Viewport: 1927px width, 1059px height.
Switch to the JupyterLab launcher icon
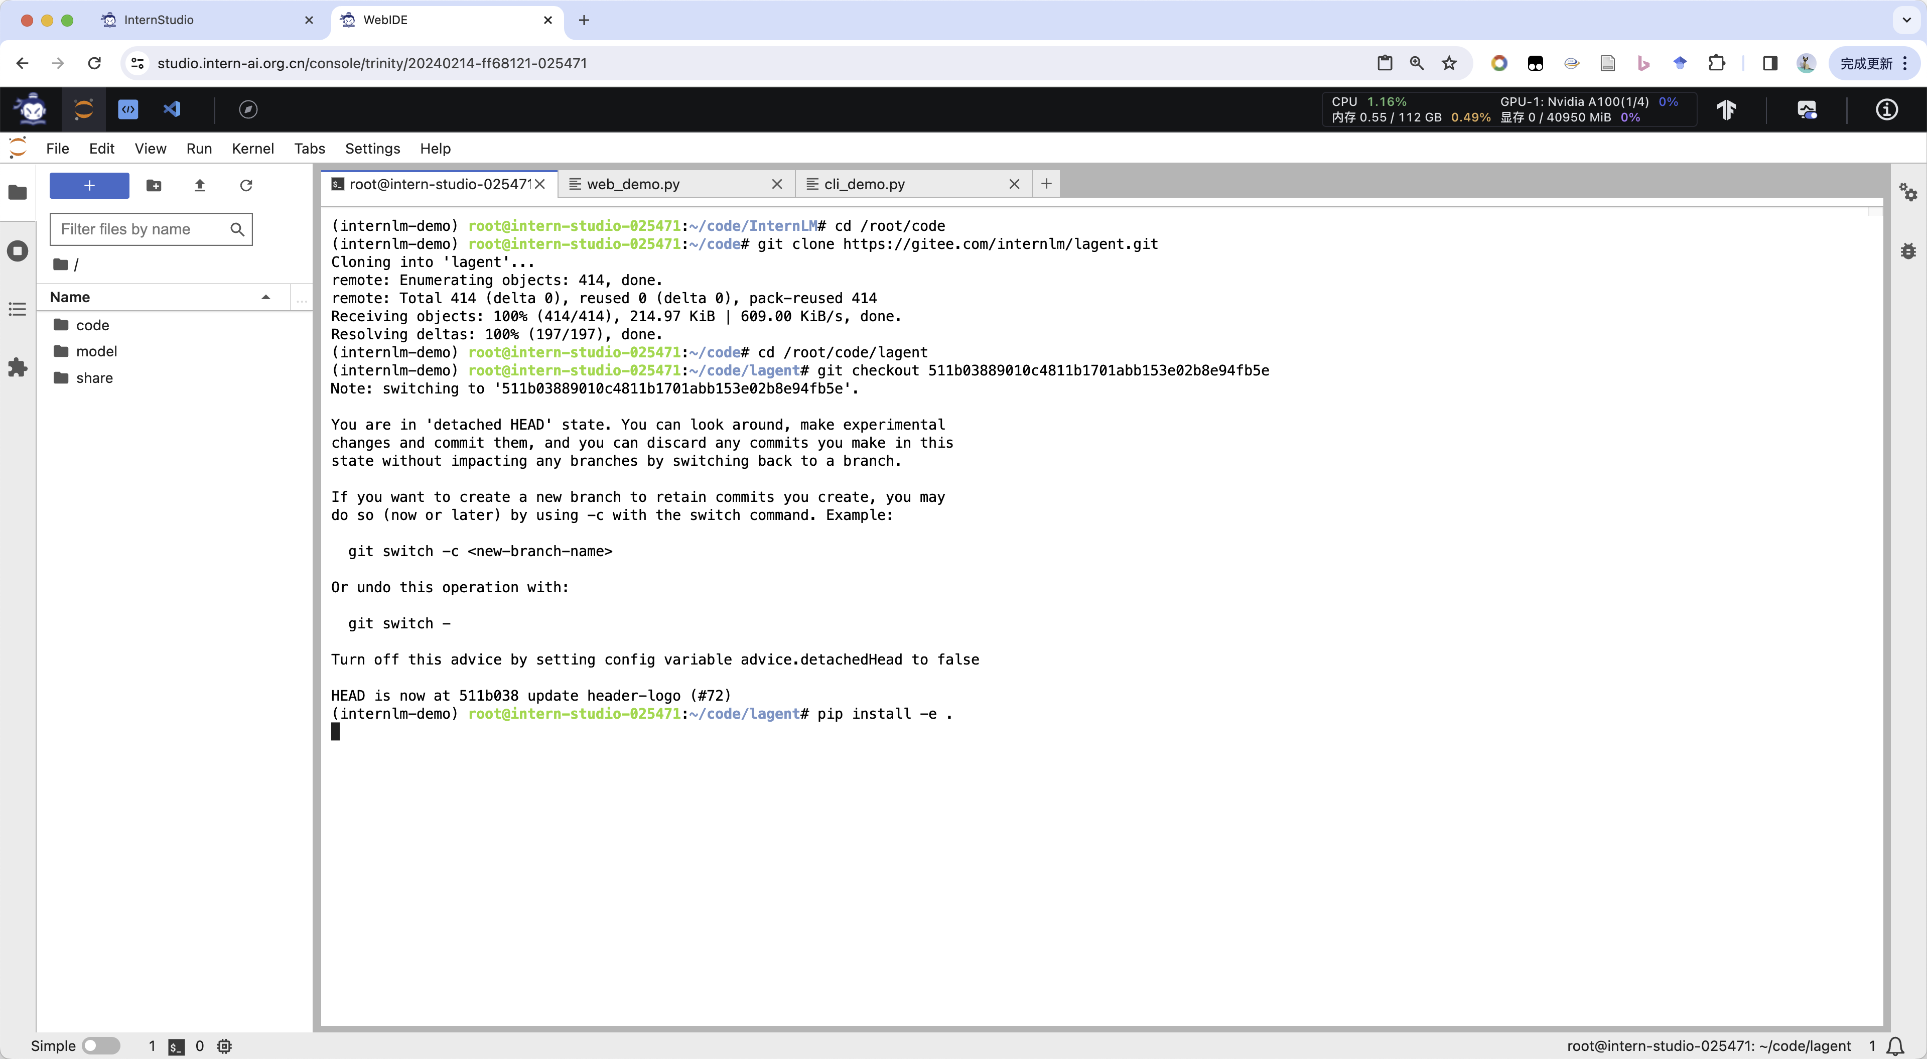[84, 109]
